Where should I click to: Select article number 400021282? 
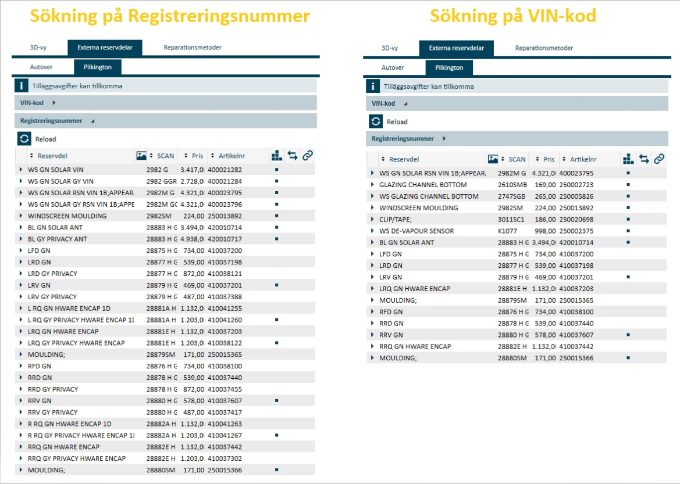click(x=225, y=170)
